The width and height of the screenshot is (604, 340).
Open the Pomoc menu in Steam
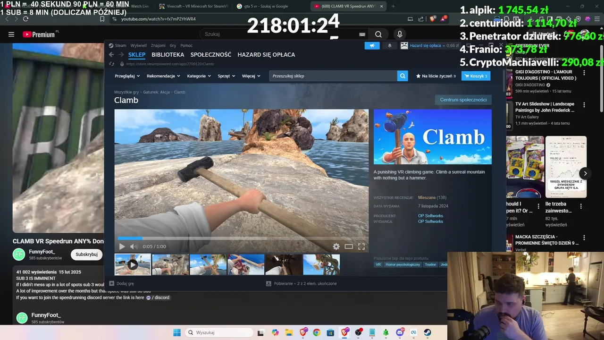tap(186, 45)
